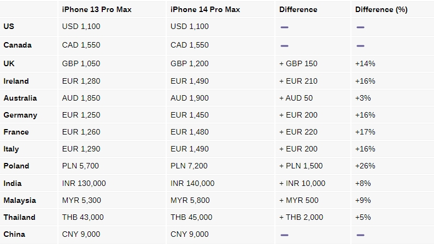Click the Ireland row label
The width and height of the screenshot is (434, 245).
tap(16, 81)
